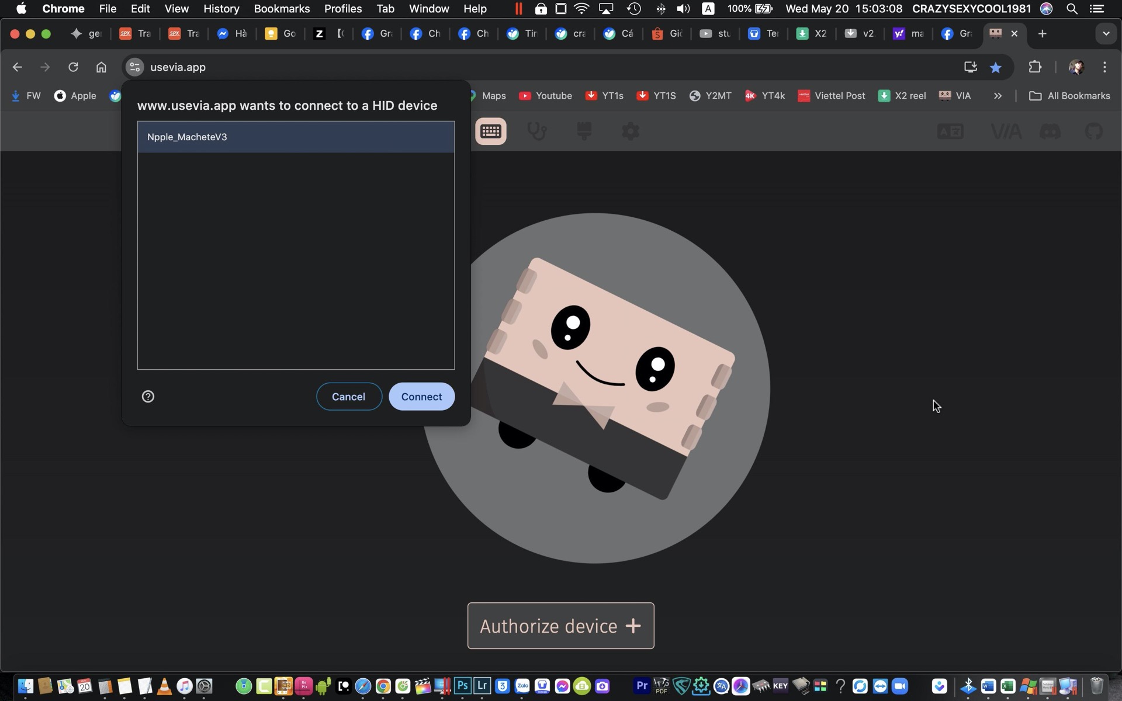The image size is (1122, 701).
Task: Expand hidden bookmarks with the chevron
Action: click(998, 96)
